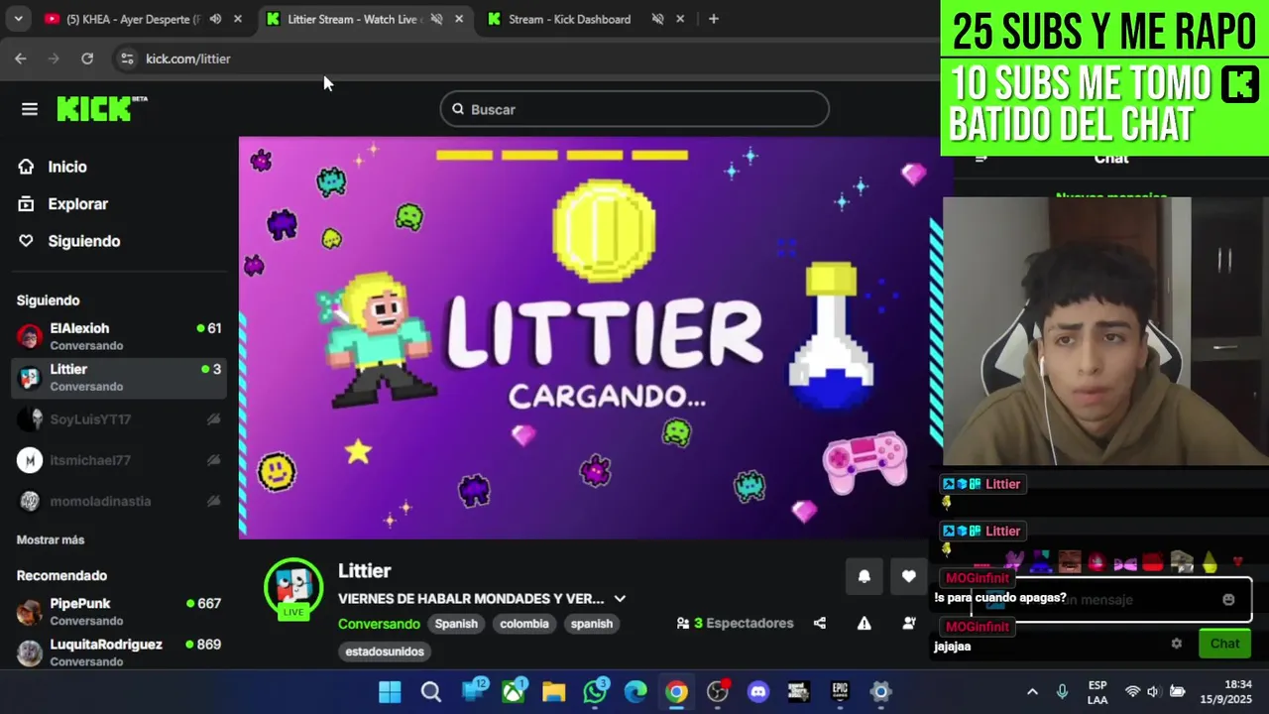This screenshot has width=1269, height=714.
Task: Show hidden system tray icons
Action: pyautogui.click(x=1032, y=692)
